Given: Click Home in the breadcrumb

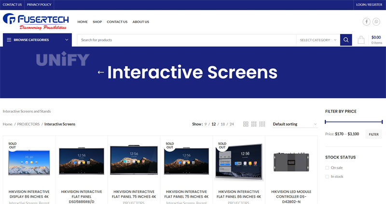Looking at the screenshot, I should tap(7, 124).
